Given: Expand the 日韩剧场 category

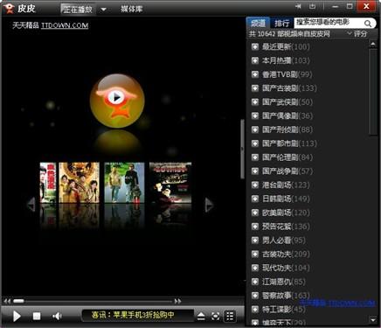Looking at the screenshot, I should click(255, 199).
